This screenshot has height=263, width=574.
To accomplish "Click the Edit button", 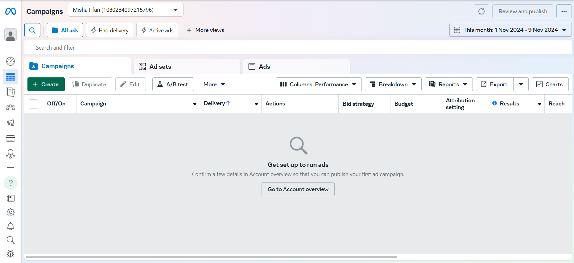I will point(130,84).
